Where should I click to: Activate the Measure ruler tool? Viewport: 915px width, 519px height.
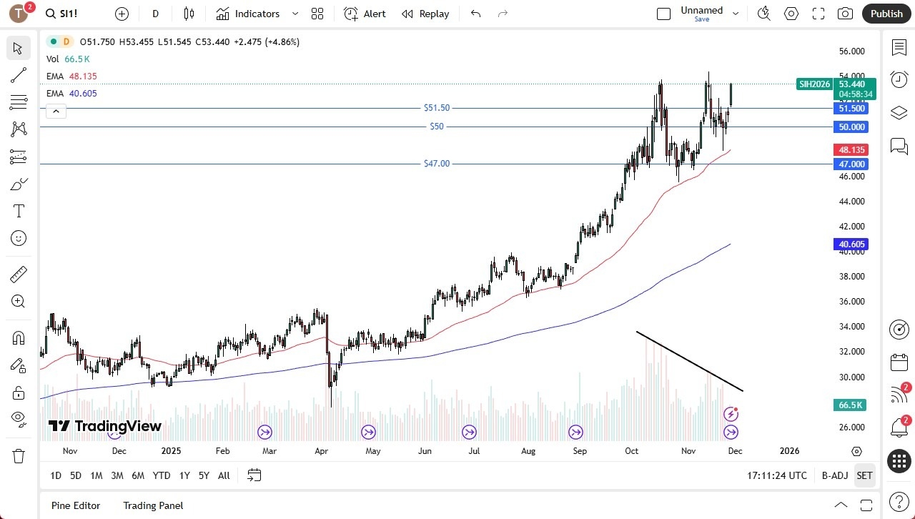[18, 274]
